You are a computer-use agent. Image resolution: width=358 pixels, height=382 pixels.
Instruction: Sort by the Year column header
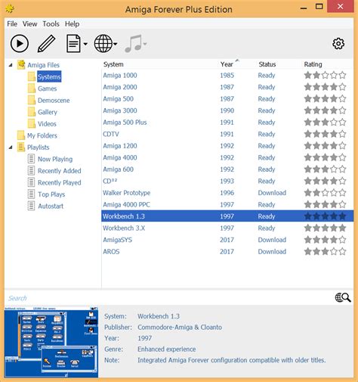coord(227,64)
